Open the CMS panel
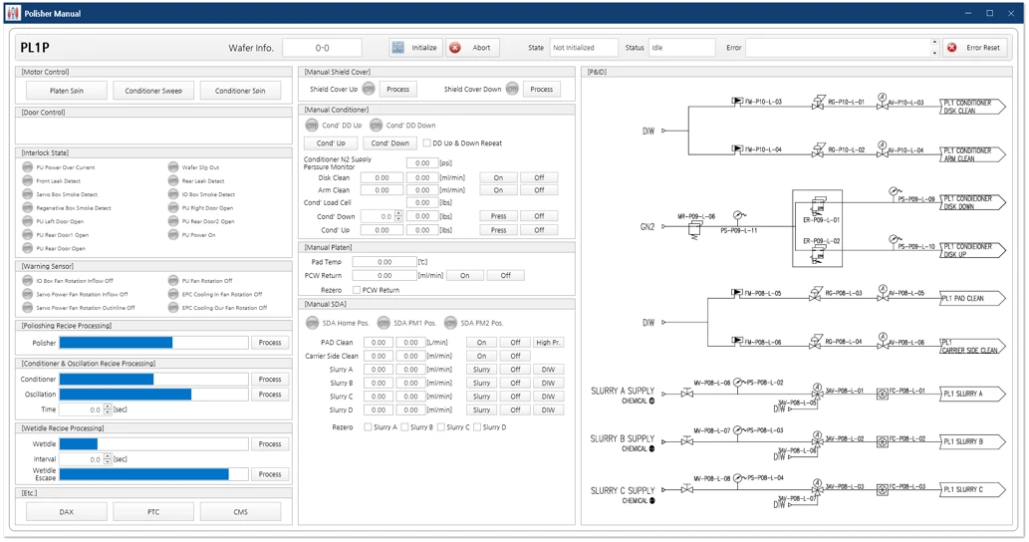Viewport: 1029px width, 542px height. (x=240, y=512)
